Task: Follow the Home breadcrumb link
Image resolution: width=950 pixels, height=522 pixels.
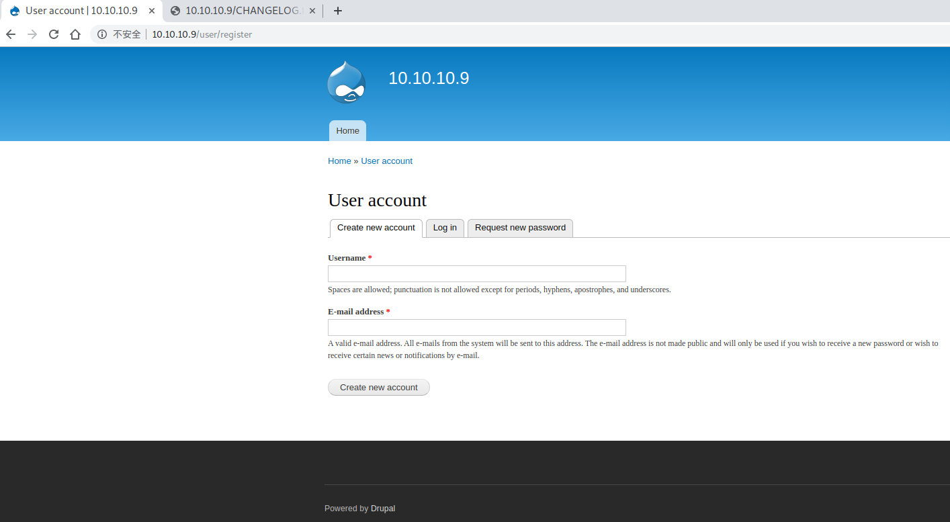Action: [x=339, y=161]
